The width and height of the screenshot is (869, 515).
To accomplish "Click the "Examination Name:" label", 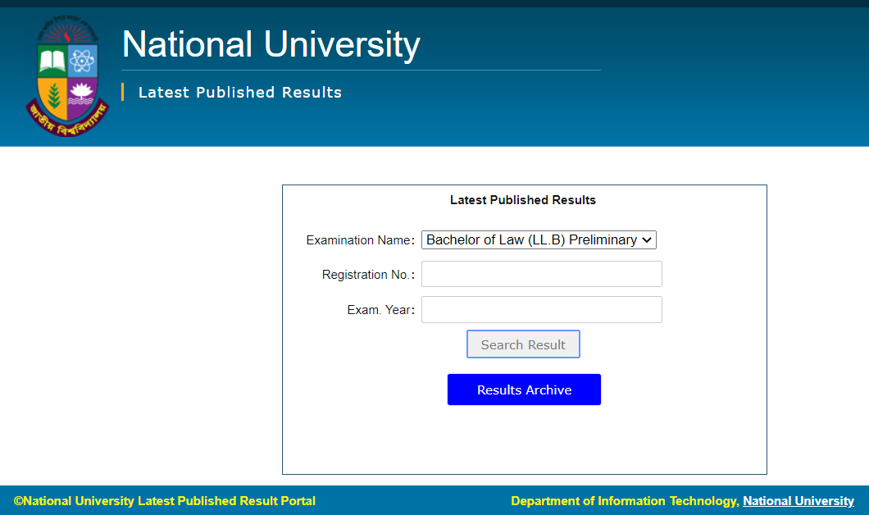I will (360, 240).
